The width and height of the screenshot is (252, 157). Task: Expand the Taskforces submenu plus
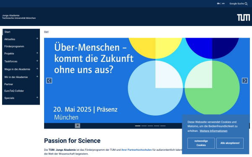click(x=37, y=61)
